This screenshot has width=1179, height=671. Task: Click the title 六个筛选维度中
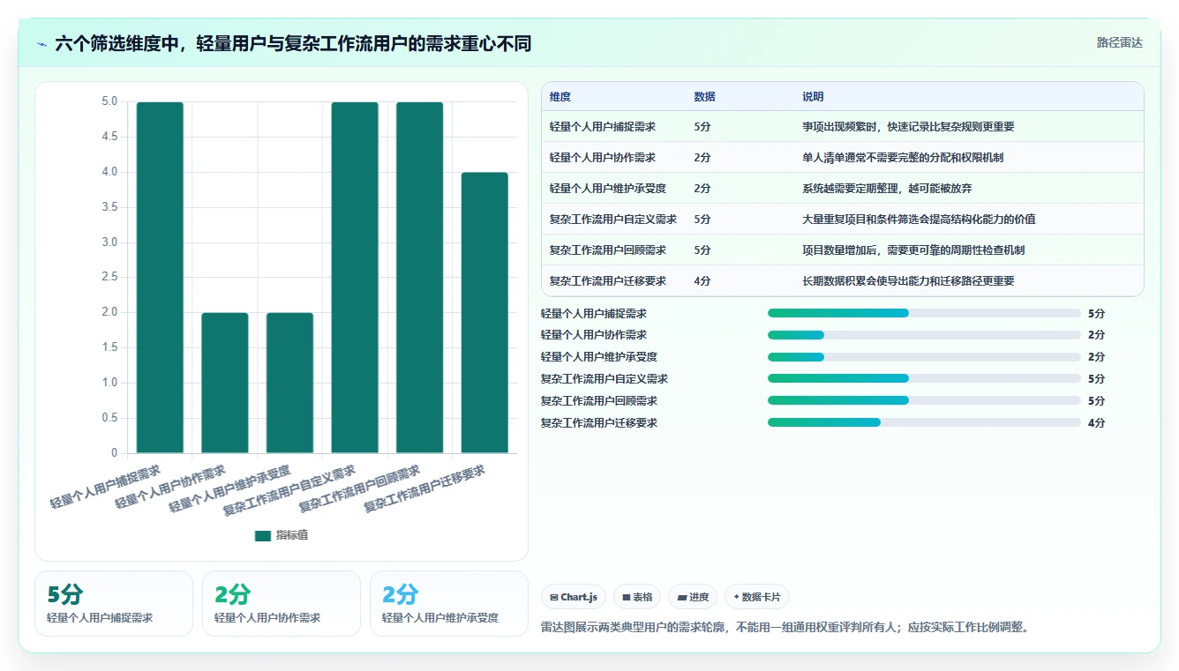click(x=293, y=43)
